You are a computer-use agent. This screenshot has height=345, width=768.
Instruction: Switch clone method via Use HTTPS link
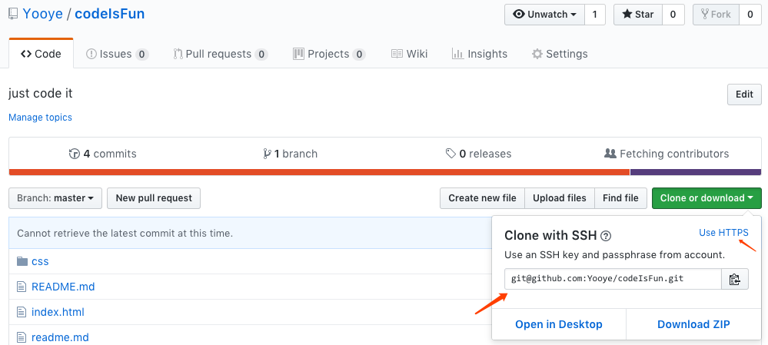(723, 233)
